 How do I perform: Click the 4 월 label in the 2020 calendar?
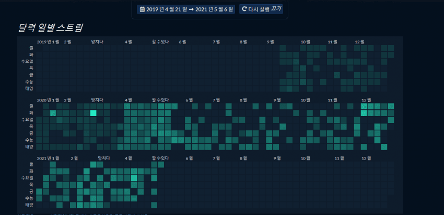pos(128,100)
